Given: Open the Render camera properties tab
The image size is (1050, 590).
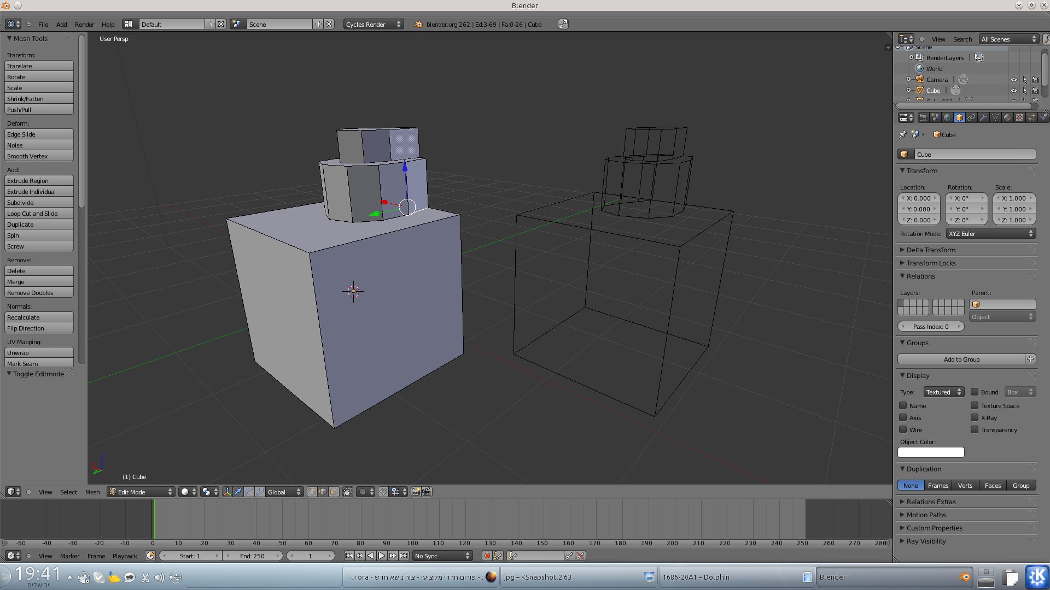Looking at the screenshot, I should pos(923,117).
